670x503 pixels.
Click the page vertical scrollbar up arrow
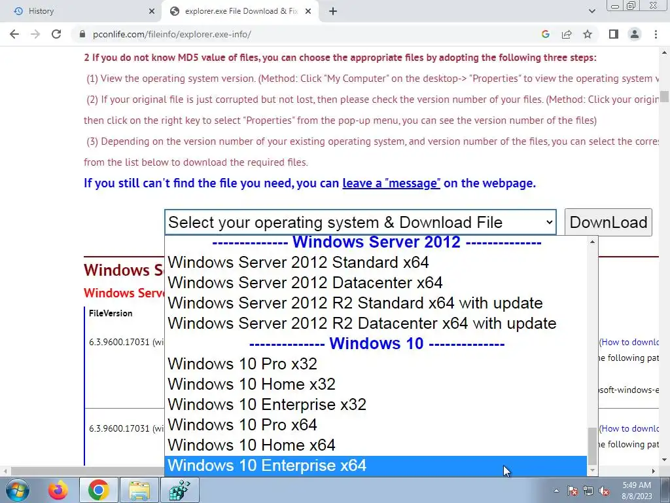point(665,53)
